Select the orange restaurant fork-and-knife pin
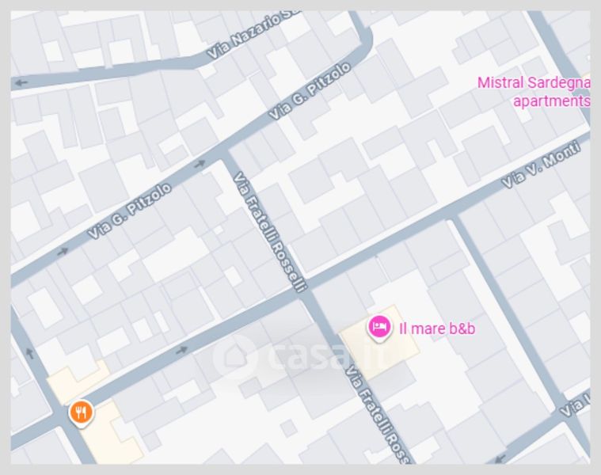601x475 pixels. 81,414
